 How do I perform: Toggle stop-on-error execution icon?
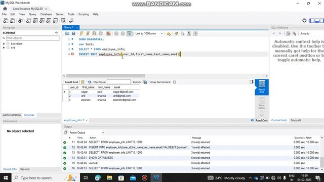tap(108, 33)
